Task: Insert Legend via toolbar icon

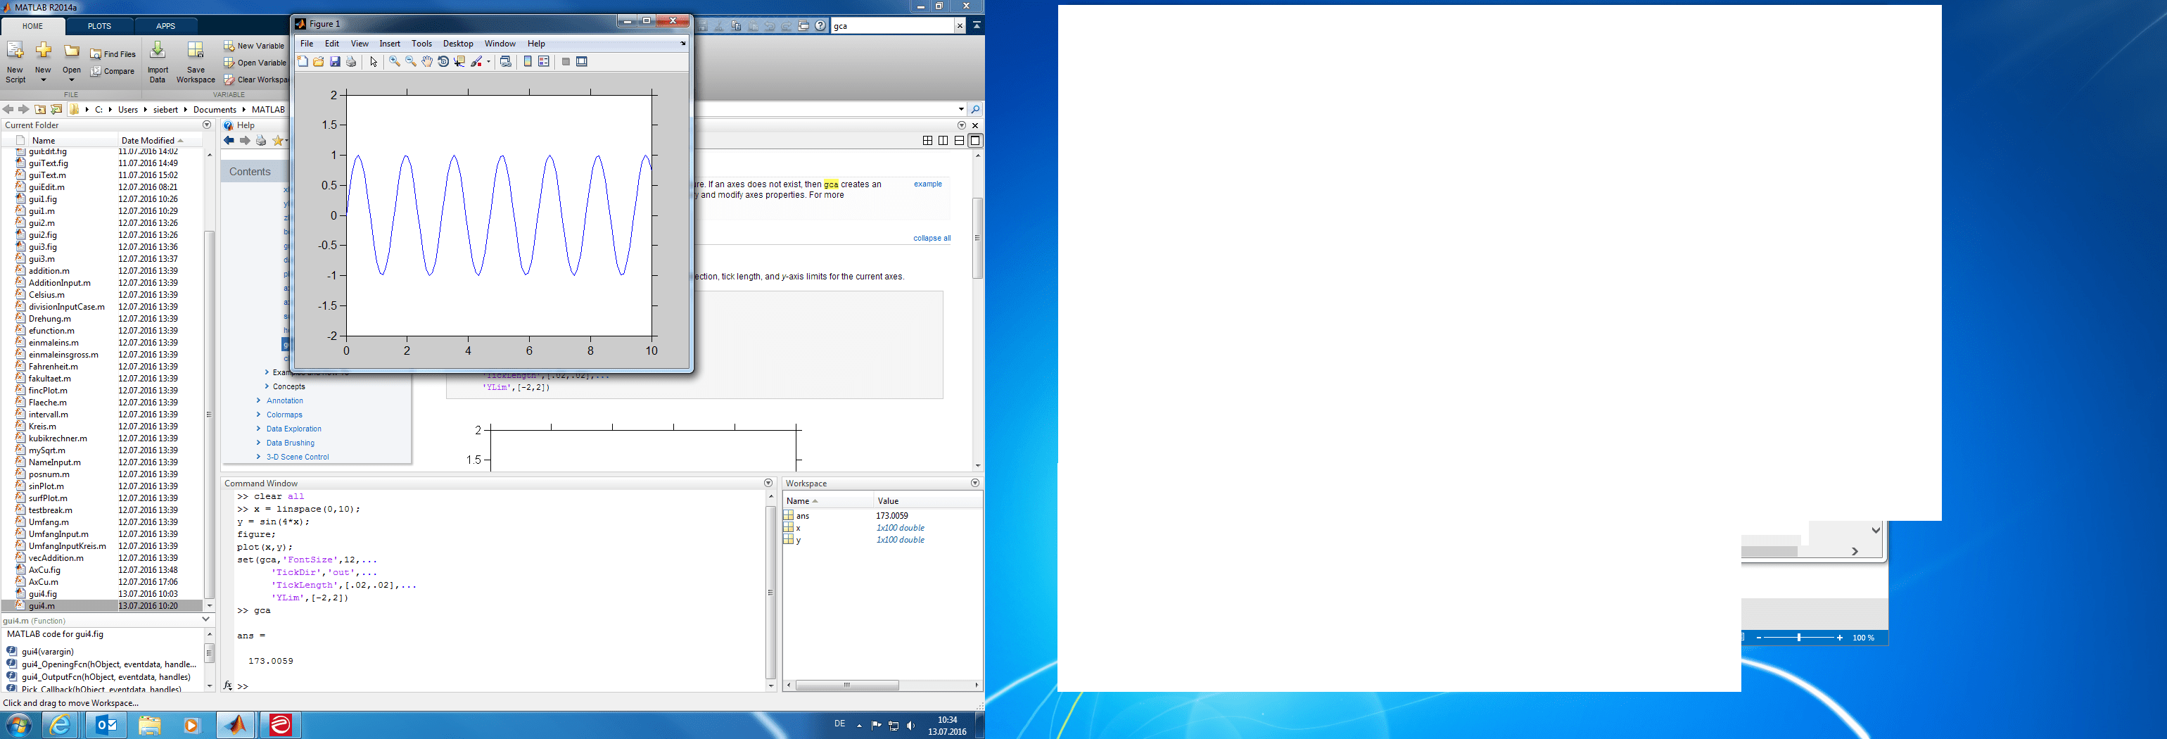Action: 543,61
